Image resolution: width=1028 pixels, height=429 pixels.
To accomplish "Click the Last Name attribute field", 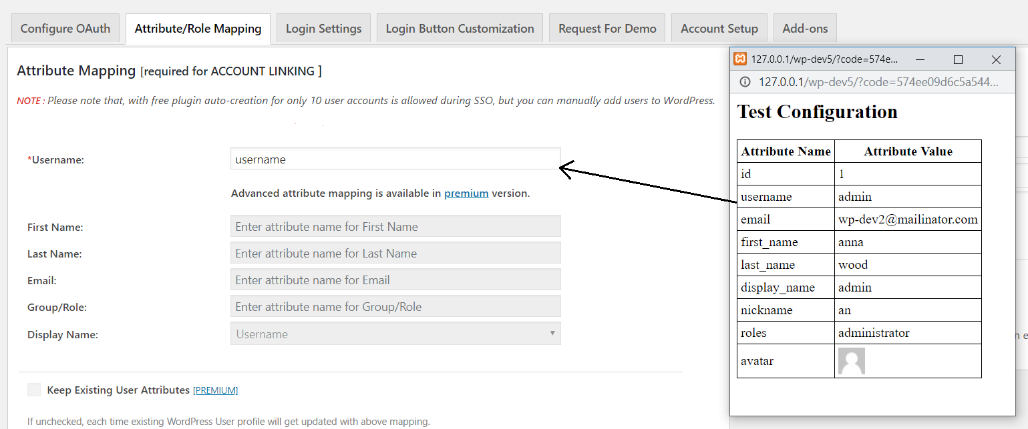I will point(395,253).
